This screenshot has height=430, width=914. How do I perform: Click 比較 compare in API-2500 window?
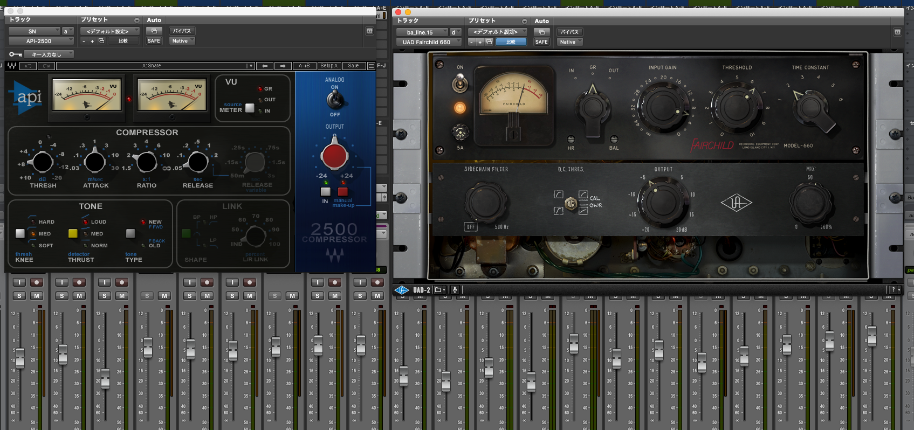click(123, 41)
